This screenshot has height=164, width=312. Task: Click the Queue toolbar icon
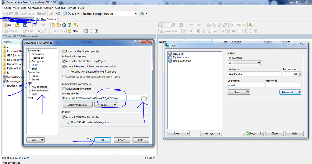pos(65,13)
